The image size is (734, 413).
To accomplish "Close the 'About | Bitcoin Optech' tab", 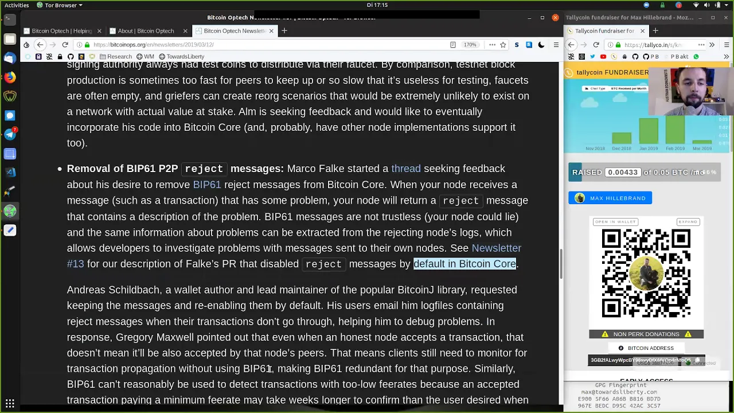I will click(x=185, y=31).
